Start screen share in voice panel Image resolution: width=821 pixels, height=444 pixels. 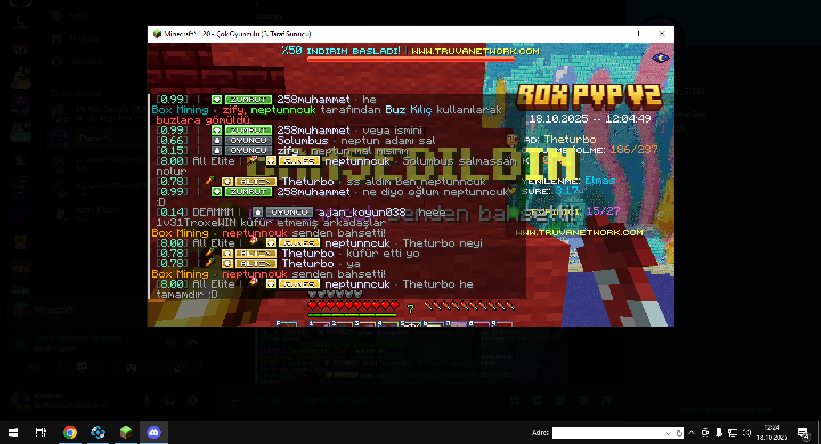click(x=82, y=368)
